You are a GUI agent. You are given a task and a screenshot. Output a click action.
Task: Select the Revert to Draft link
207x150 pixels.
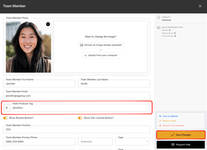(169, 121)
